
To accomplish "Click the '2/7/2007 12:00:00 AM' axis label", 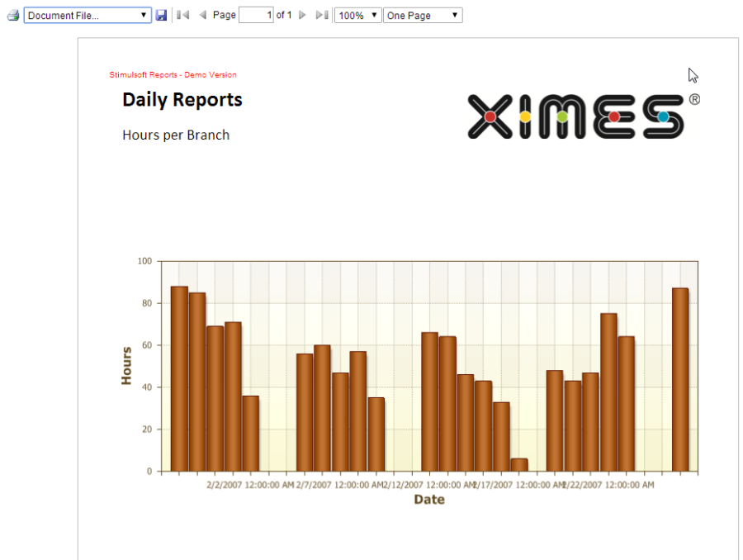I will (340, 485).
